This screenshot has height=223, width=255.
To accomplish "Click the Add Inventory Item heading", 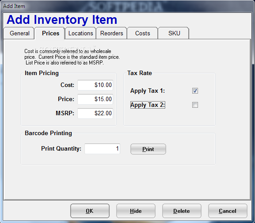I will point(62,20).
